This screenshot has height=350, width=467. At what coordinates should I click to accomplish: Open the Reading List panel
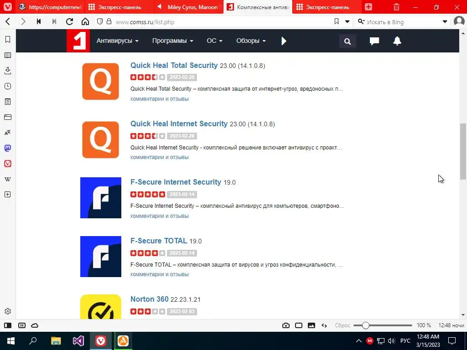click(8, 55)
